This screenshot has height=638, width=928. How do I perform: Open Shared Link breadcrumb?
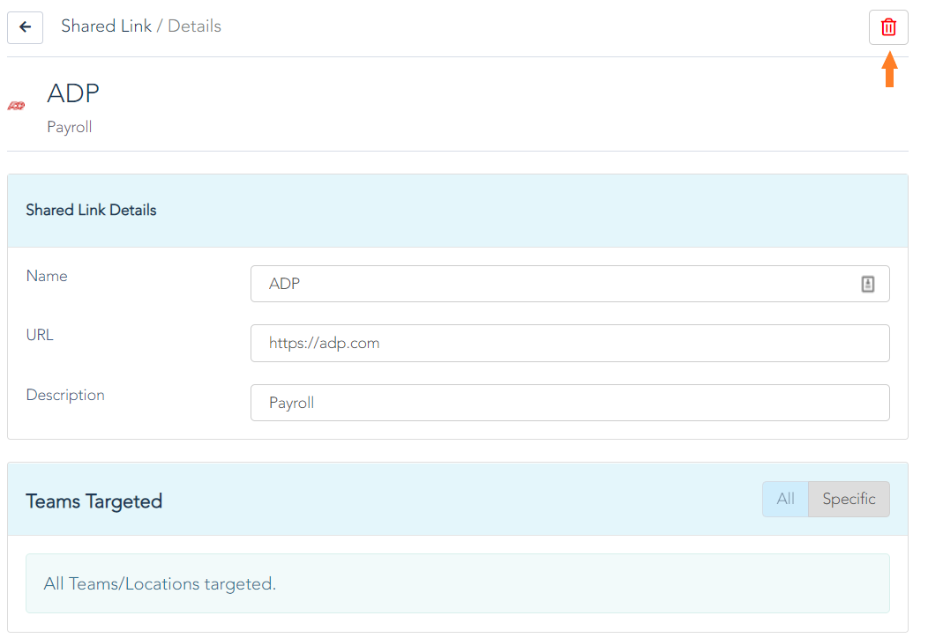pos(107,26)
